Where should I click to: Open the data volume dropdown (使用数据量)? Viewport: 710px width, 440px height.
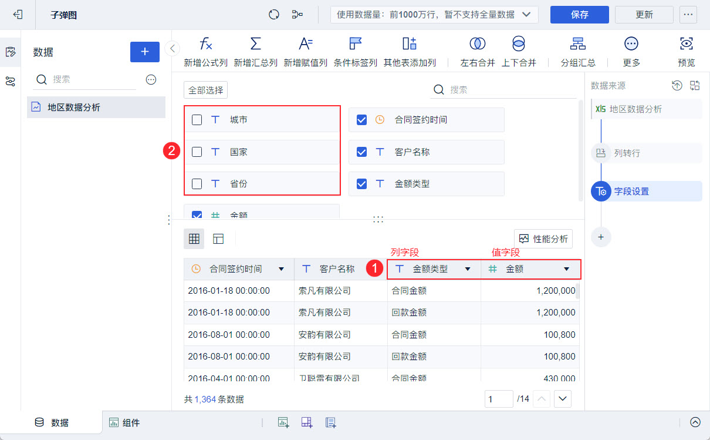point(435,15)
